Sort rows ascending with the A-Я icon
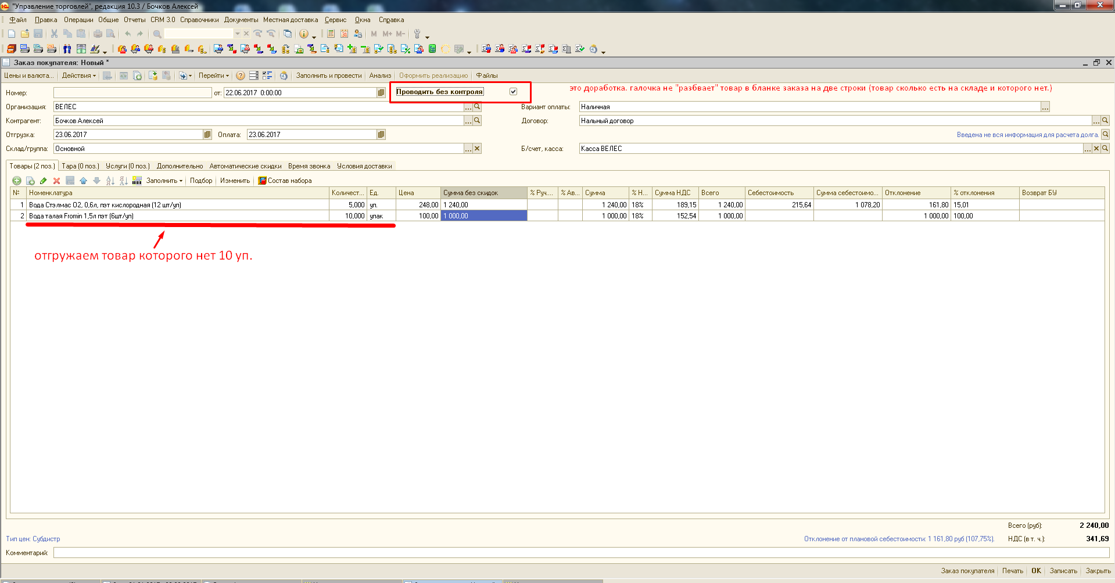This screenshot has width=1115, height=583. point(110,181)
